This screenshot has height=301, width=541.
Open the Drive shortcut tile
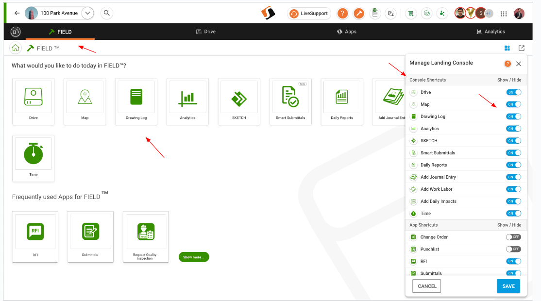[x=34, y=101]
